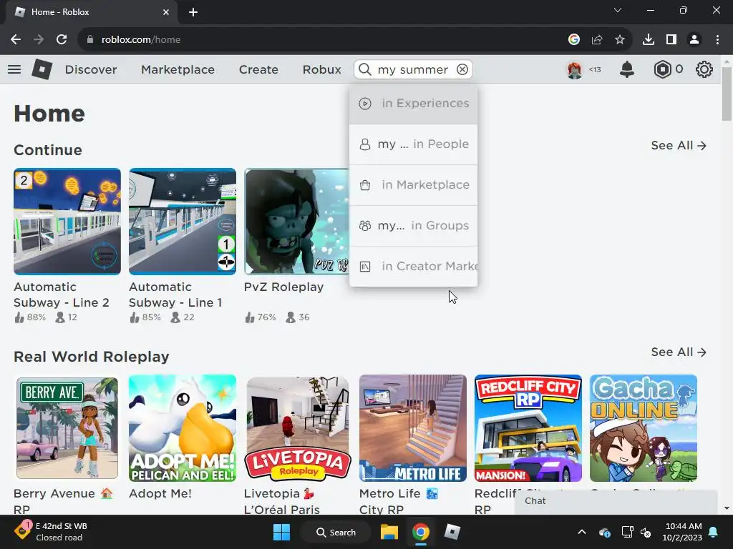Click the Roblox logo icon
Viewport: 733px width, 549px height.
[x=42, y=69]
